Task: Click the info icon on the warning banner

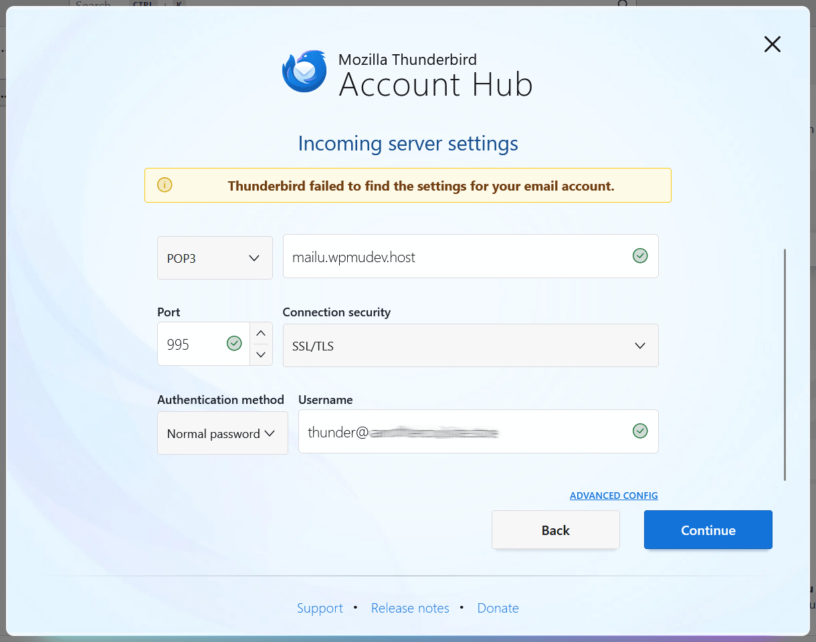Action: point(165,185)
